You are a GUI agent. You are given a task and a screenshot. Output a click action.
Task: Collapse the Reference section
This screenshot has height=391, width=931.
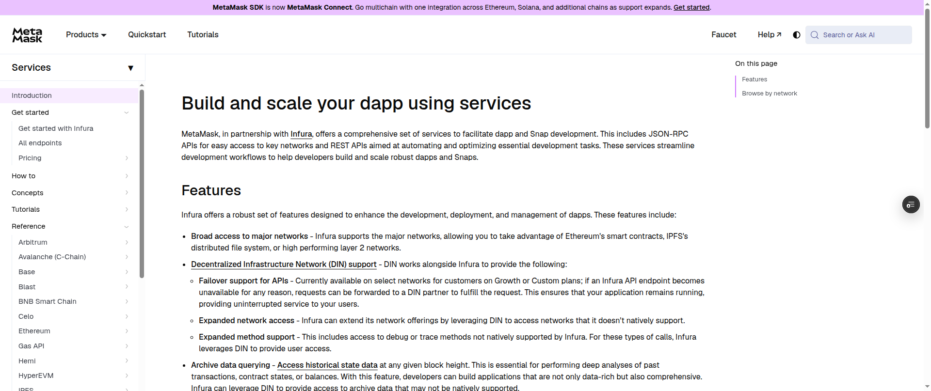click(127, 226)
